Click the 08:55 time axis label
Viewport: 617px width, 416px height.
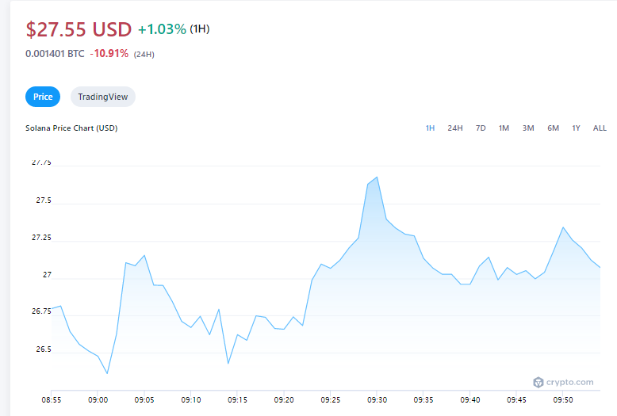pos(52,400)
